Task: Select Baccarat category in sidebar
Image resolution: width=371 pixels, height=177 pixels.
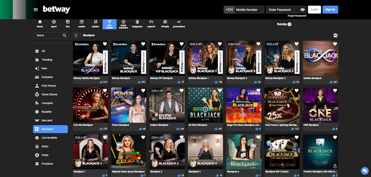Action: click(x=50, y=120)
